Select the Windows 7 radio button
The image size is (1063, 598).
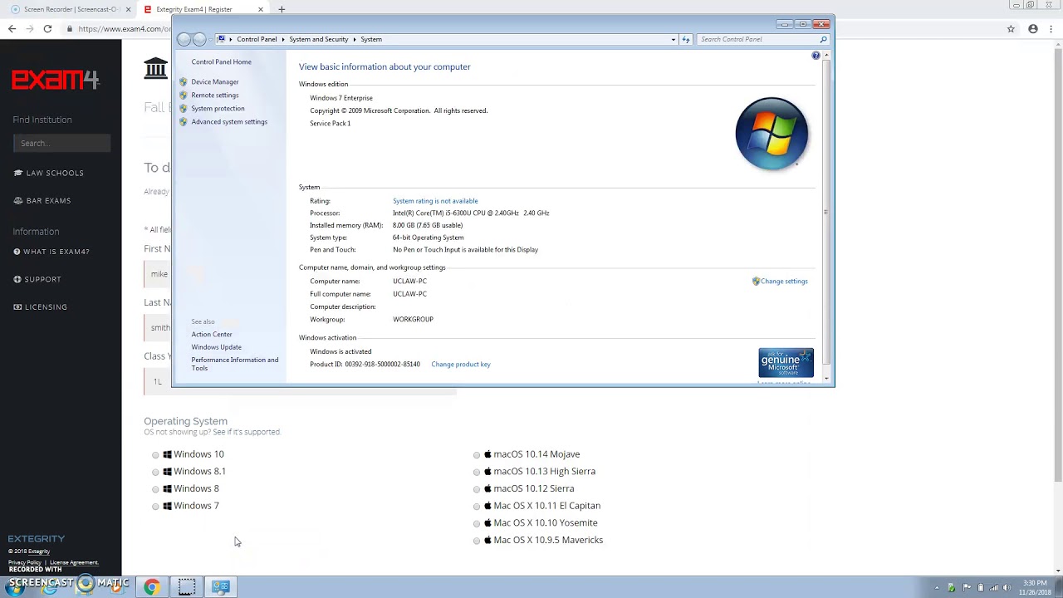click(x=155, y=507)
